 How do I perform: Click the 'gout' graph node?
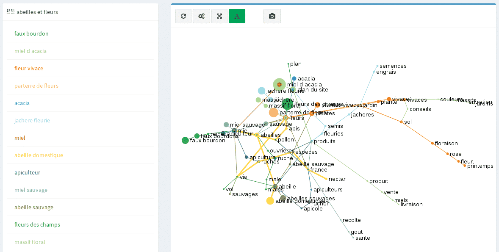click(349, 232)
